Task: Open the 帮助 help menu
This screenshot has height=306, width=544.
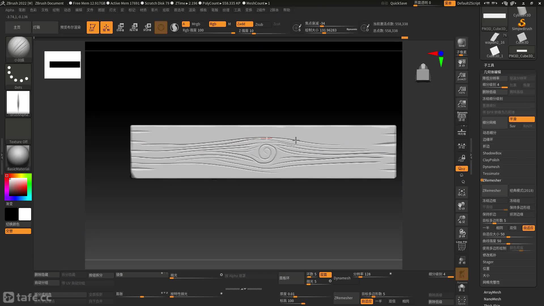Action: 287,10
